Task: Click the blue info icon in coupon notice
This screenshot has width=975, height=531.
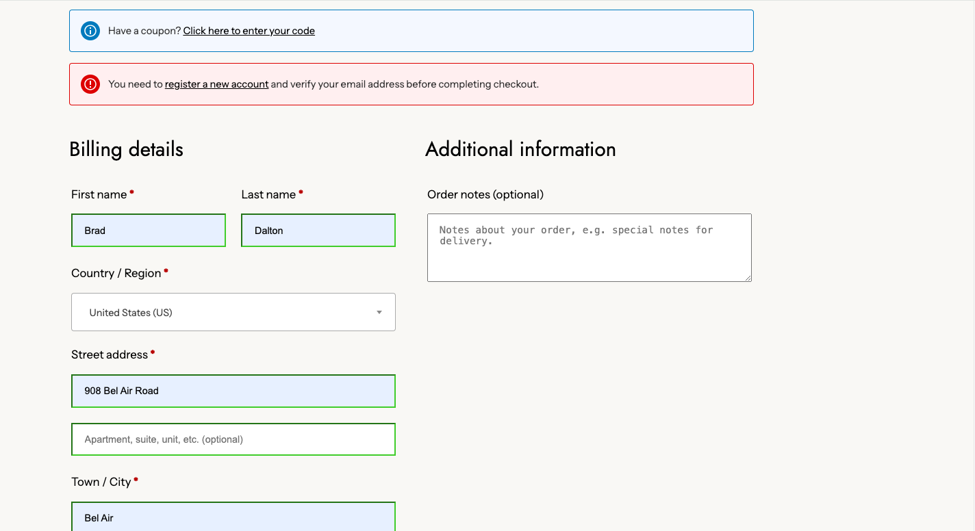Action: point(90,31)
